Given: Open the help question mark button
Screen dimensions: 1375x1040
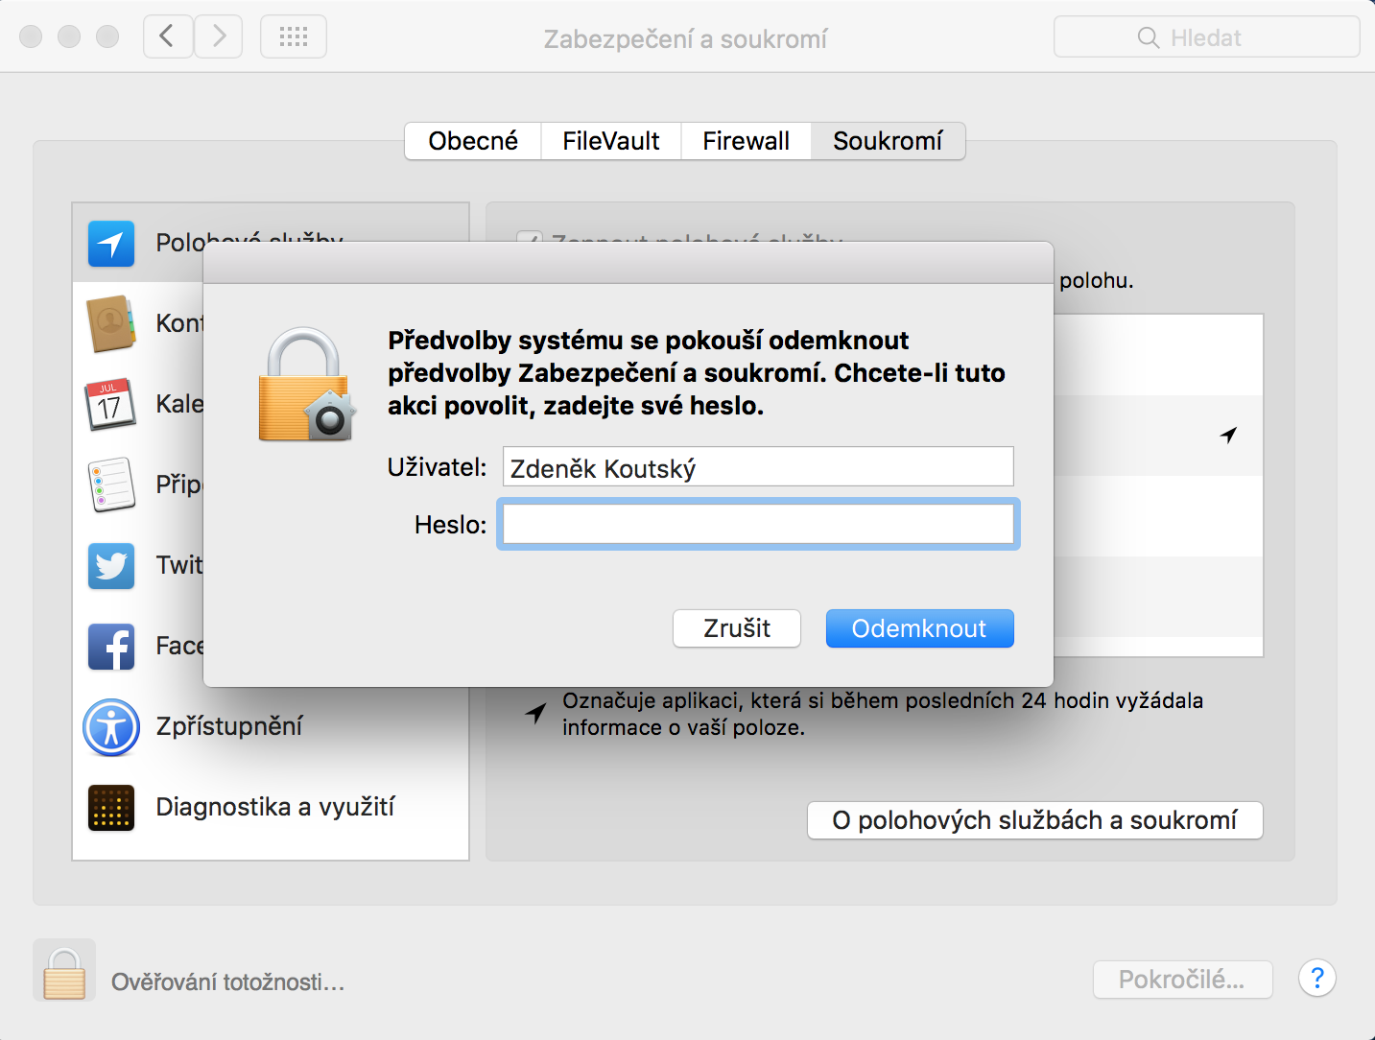Looking at the screenshot, I should pyautogui.click(x=1316, y=979).
